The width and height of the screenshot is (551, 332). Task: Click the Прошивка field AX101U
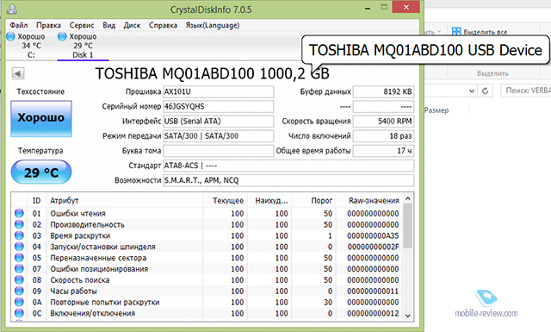[218, 92]
